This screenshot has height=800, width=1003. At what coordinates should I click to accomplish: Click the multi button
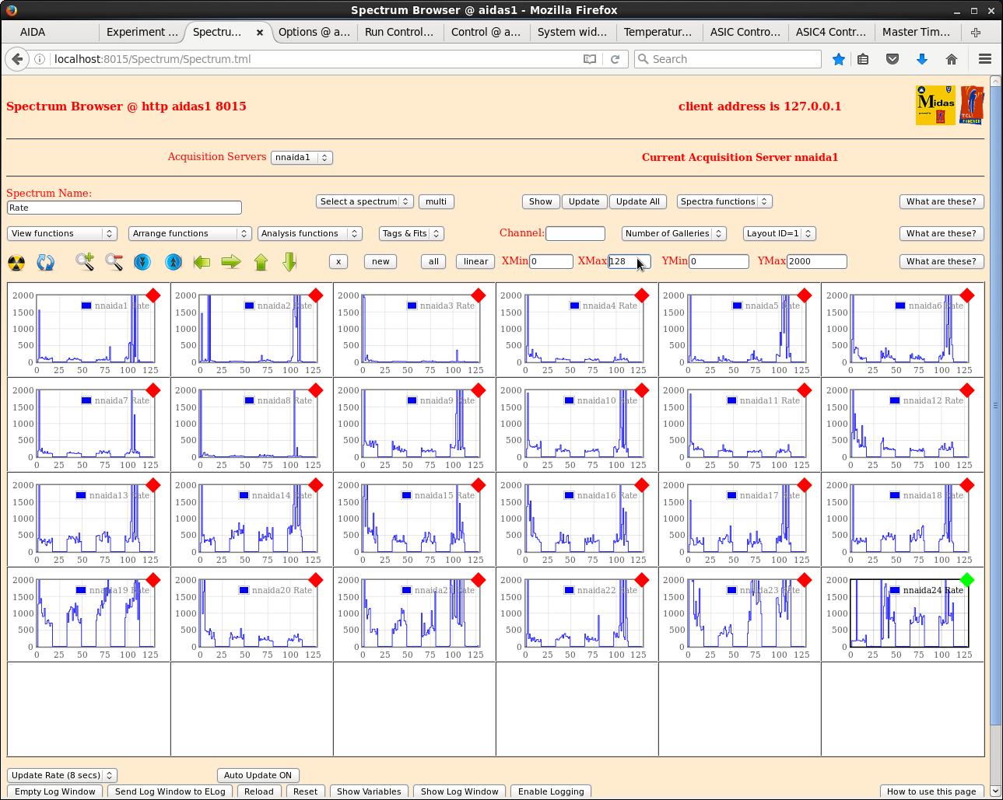436,201
